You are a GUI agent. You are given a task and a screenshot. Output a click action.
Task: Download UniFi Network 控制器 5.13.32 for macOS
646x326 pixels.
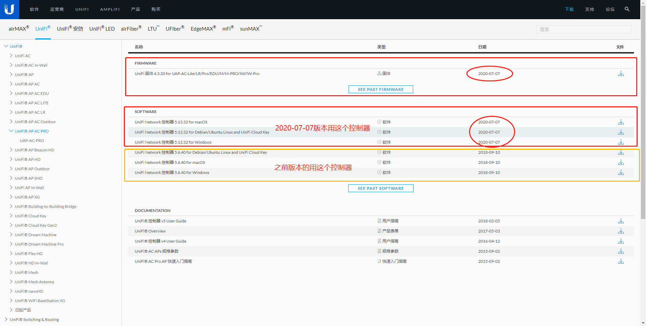pyautogui.click(x=620, y=122)
